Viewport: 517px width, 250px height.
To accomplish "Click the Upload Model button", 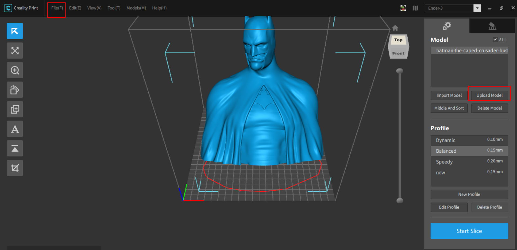I will click(x=489, y=95).
